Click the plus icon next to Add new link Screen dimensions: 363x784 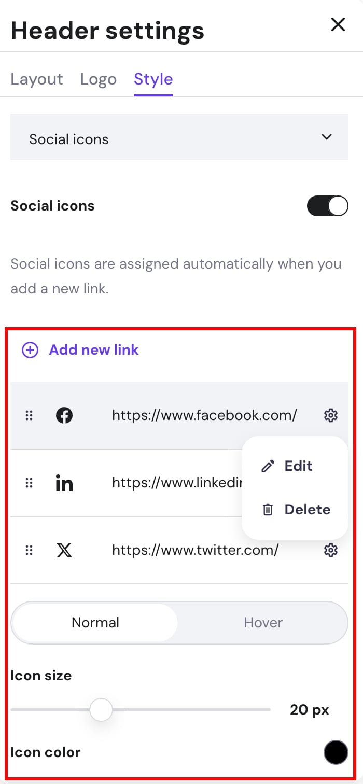pyautogui.click(x=30, y=349)
